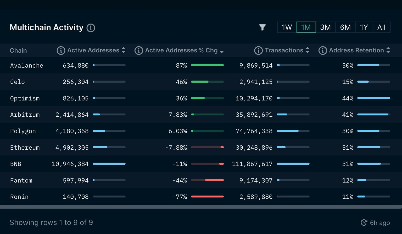
Task: Open the Active Addresses column info icon
Action: tap(60, 50)
